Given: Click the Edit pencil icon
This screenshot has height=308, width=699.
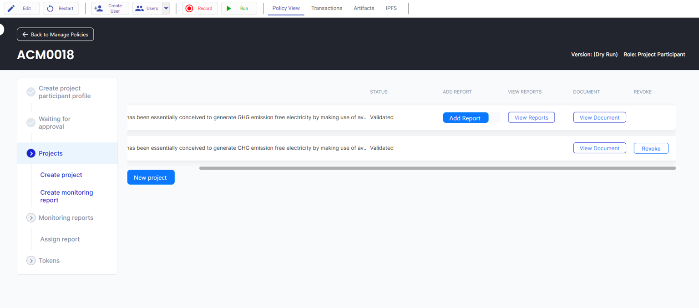Looking at the screenshot, I should pyautogui.click(x=11, y=9).
